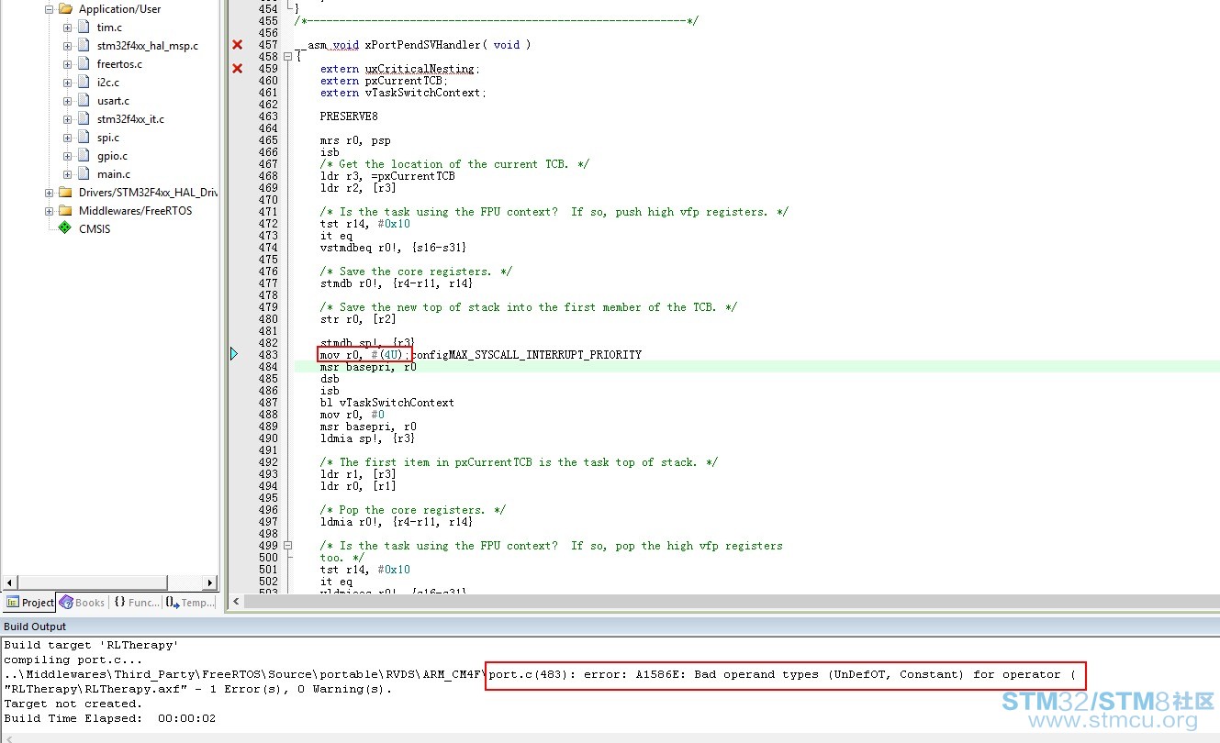Click 'vstmdbeq r0!, {s16-s31}' instruction
The width and height of the screenshot is (1220, 743).
tap(394, 248)
